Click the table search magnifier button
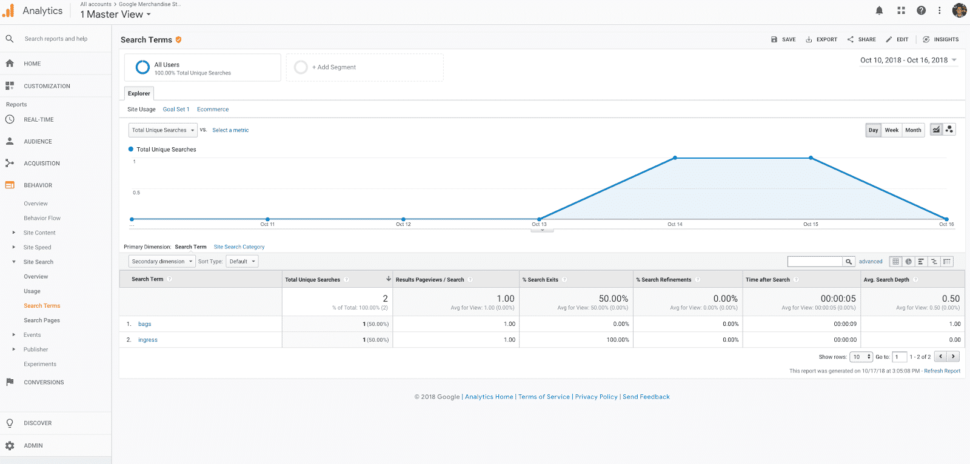Screen dimensions: 970x464 click(x=848, y=262)
